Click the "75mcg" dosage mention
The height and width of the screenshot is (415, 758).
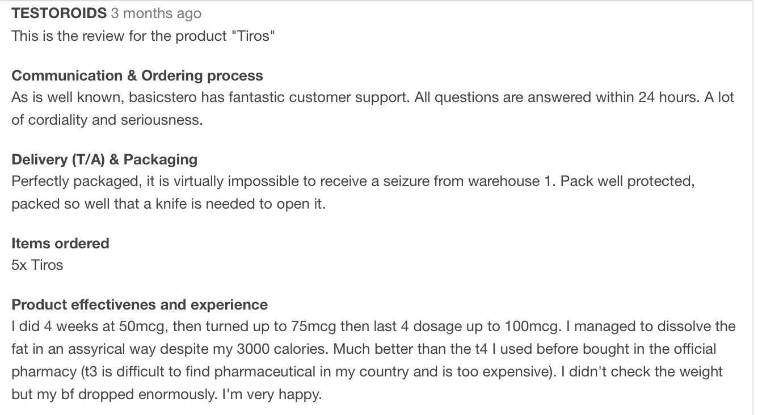[x=314, y=327]
